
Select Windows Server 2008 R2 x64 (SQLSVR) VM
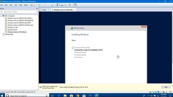click(20, 20)
